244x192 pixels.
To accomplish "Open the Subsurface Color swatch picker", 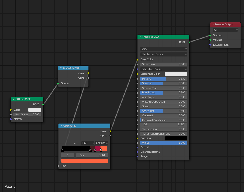I will click(x=176, y=74).
